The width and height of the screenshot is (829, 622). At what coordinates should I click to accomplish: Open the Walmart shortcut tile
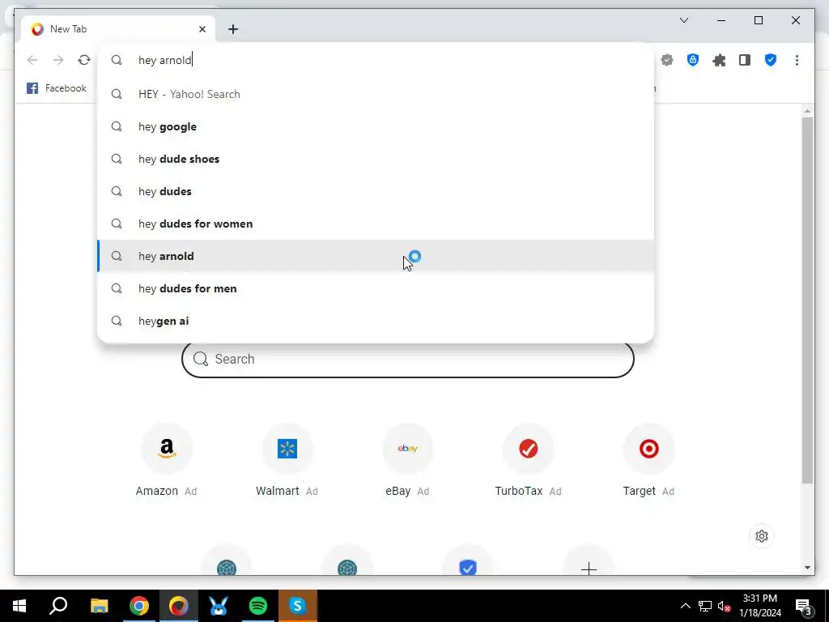(287, 461)
